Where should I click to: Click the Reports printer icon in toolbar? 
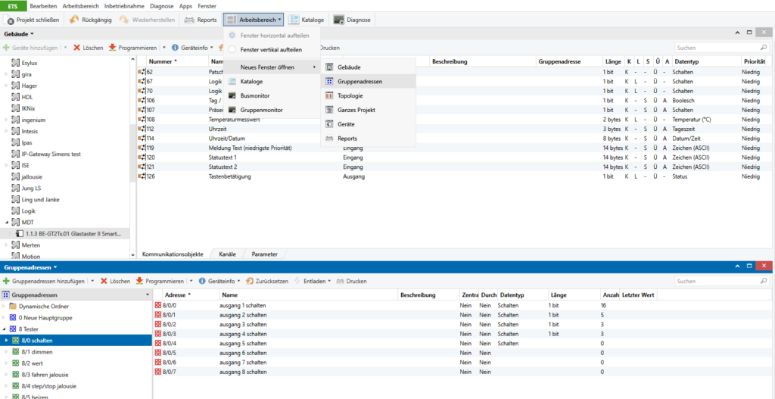click(189, 20)
